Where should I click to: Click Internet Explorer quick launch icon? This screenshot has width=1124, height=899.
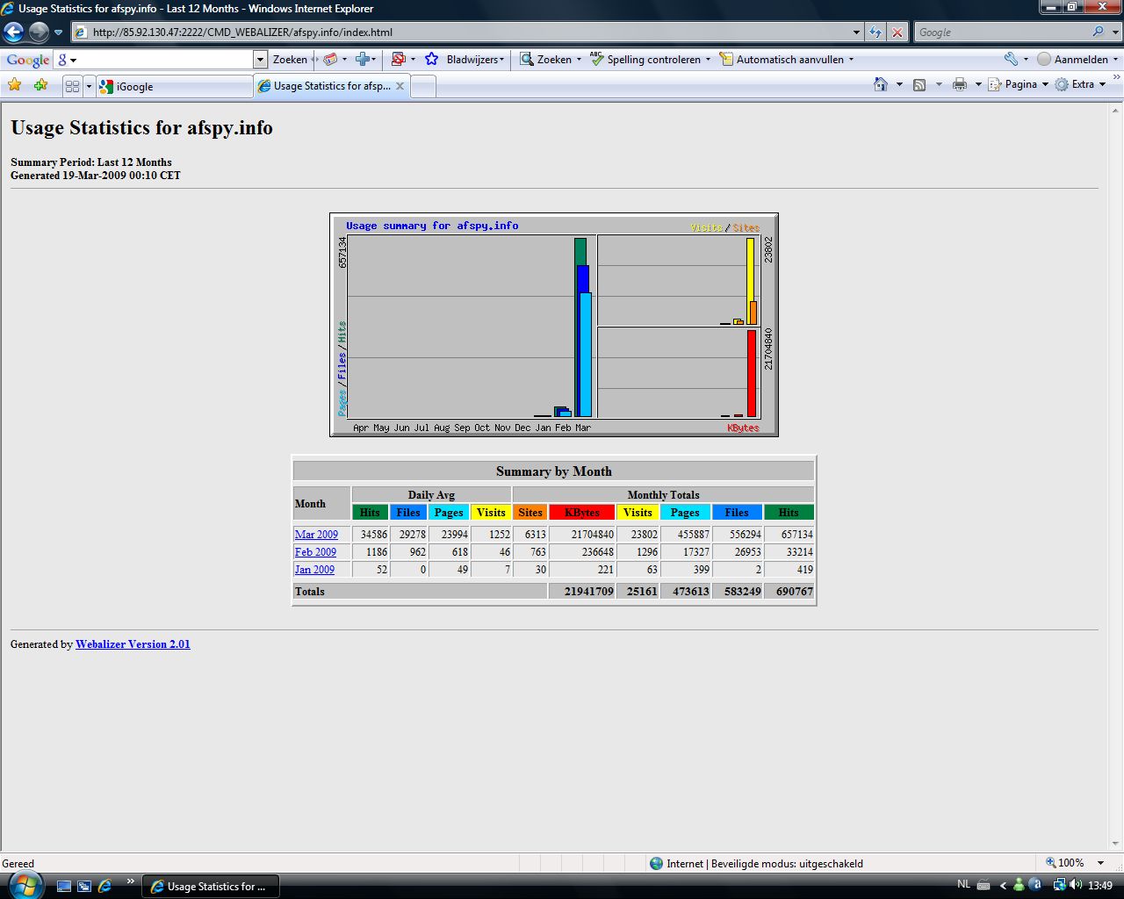[104, 886]
